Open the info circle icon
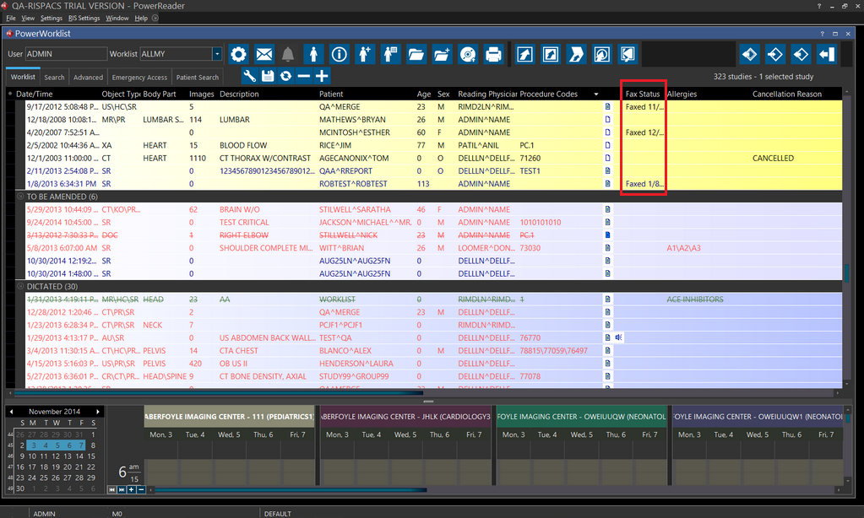This screenshot has width=864, height=518. [340, 54]
